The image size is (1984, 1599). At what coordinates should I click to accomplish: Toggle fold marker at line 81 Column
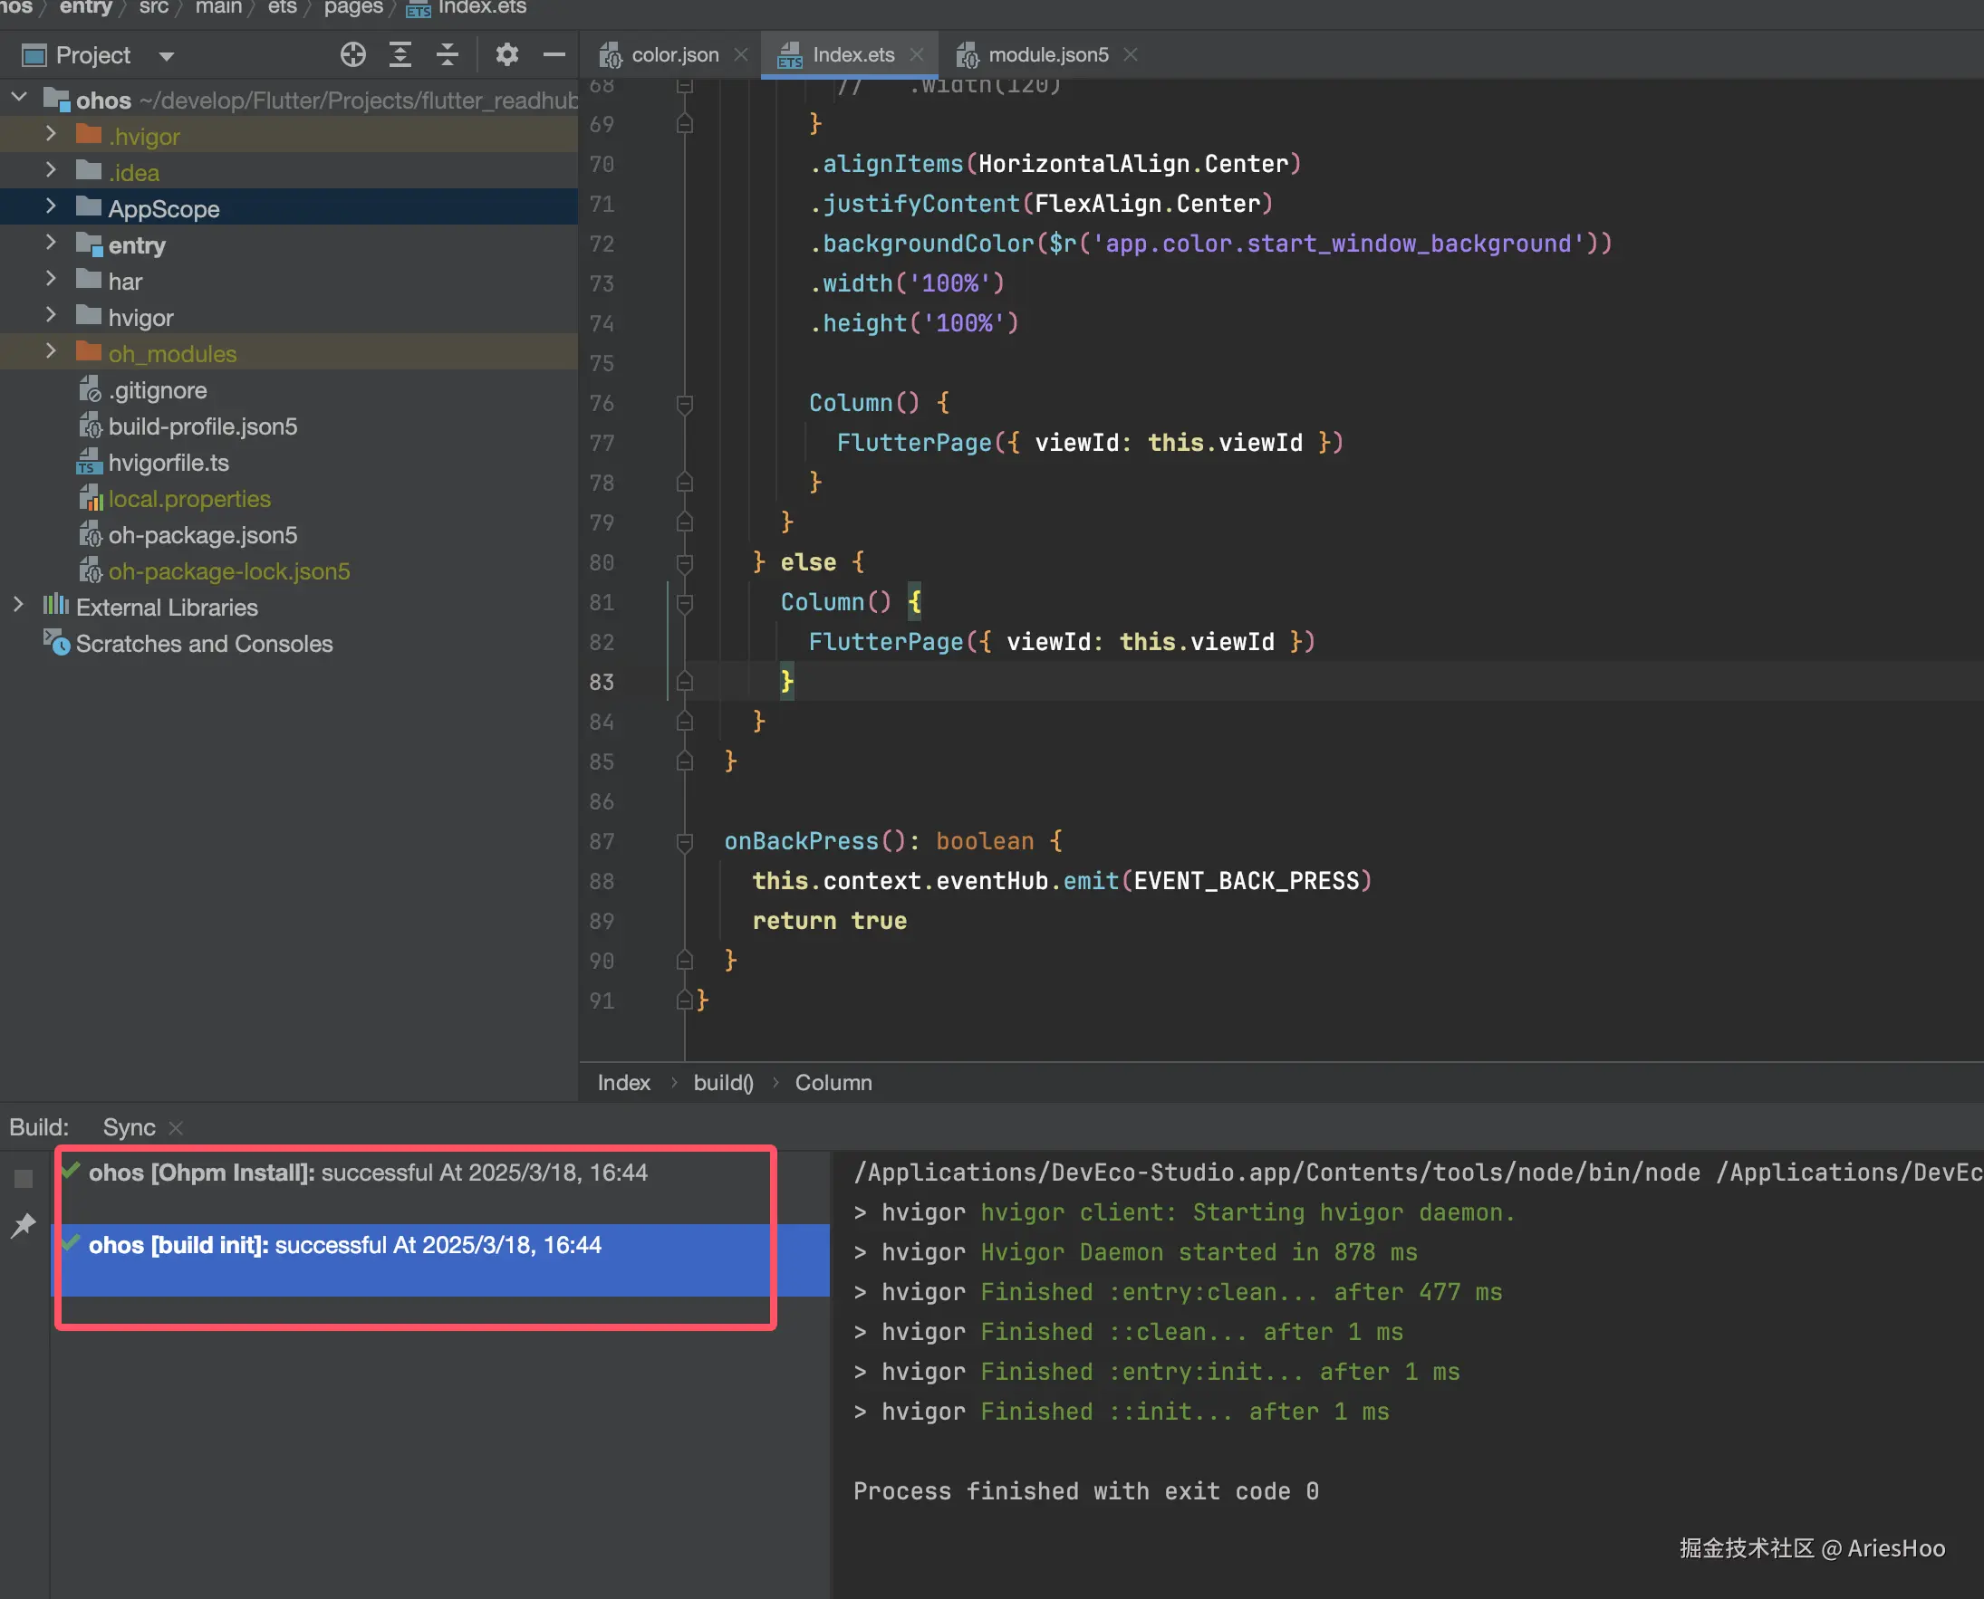pos(685,602)
